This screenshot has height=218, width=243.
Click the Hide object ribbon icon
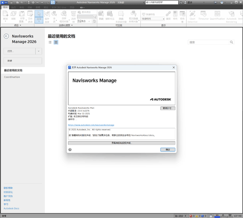coord(101,14)
